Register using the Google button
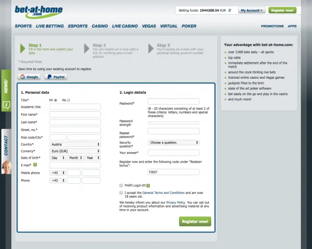Screen dimensions: 312x249 (29, 77)
